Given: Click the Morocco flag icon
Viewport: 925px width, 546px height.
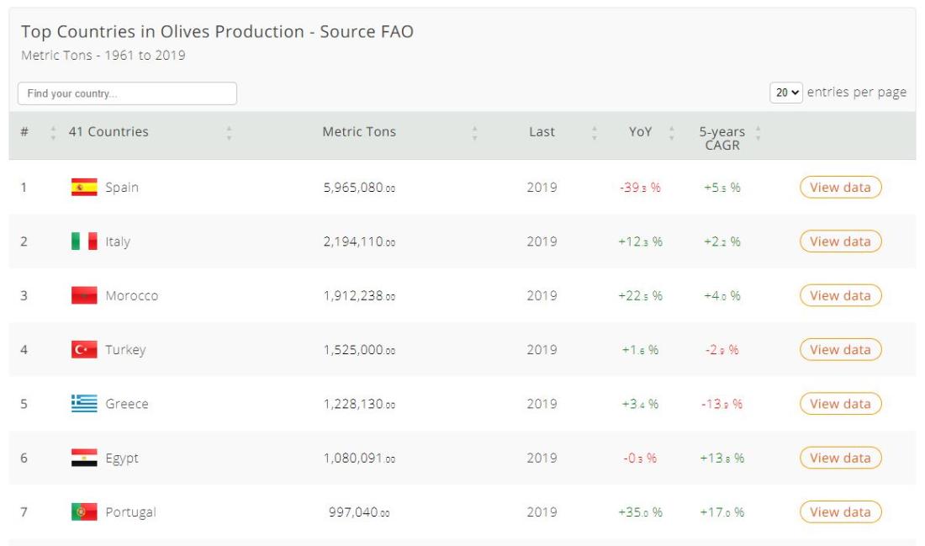Looking at the screenshot, I should pos(84,295).
